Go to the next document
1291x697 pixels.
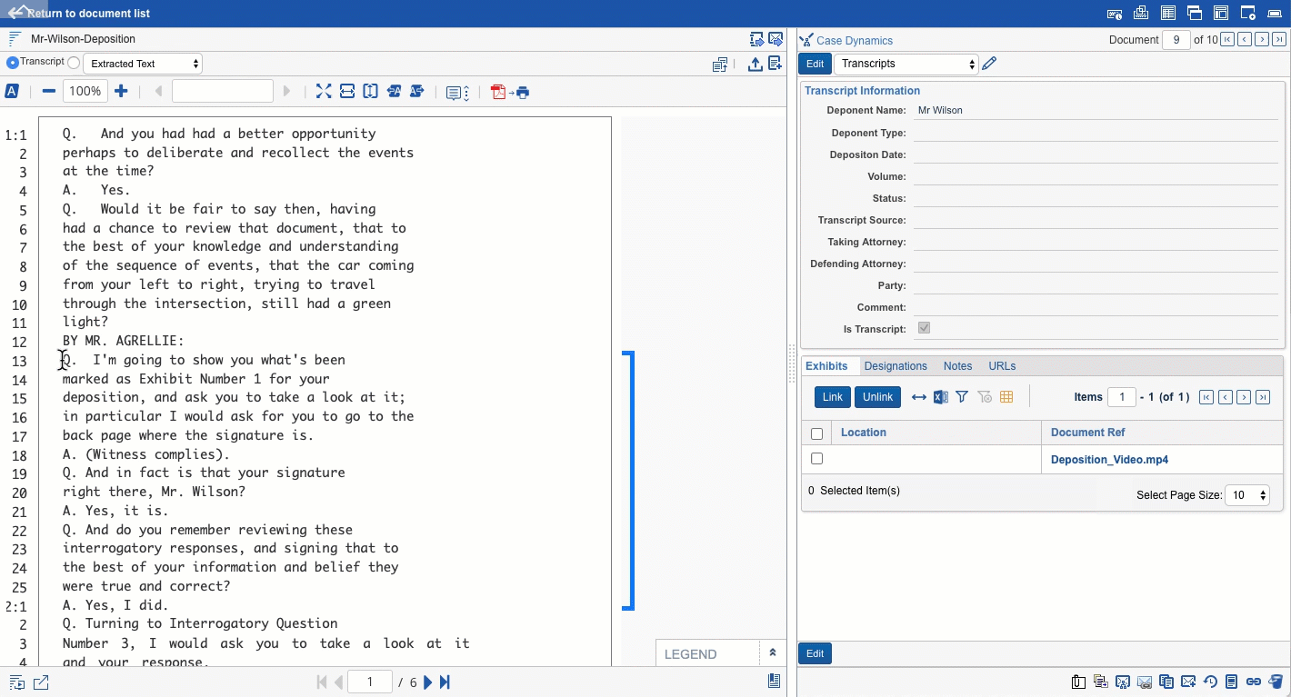point(1262,40)
